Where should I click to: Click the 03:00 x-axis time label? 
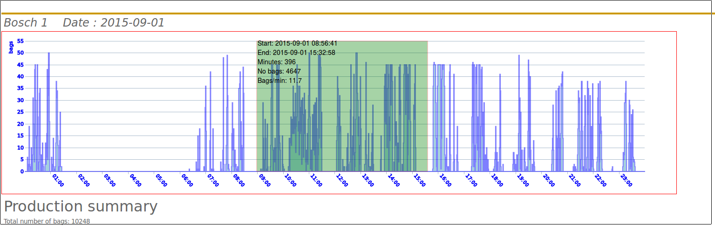click(x=110, y=181)
